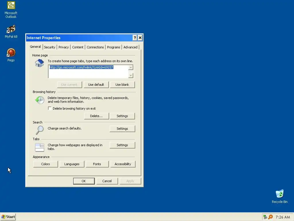Open the Content tab

[x=78, y=47]
